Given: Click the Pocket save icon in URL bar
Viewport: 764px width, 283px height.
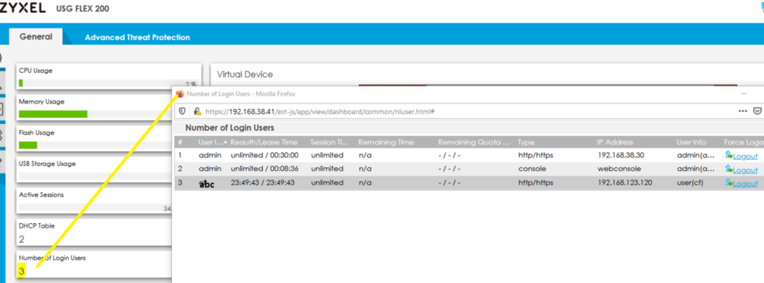Looking at the screenshot, I should click(758, 111).
